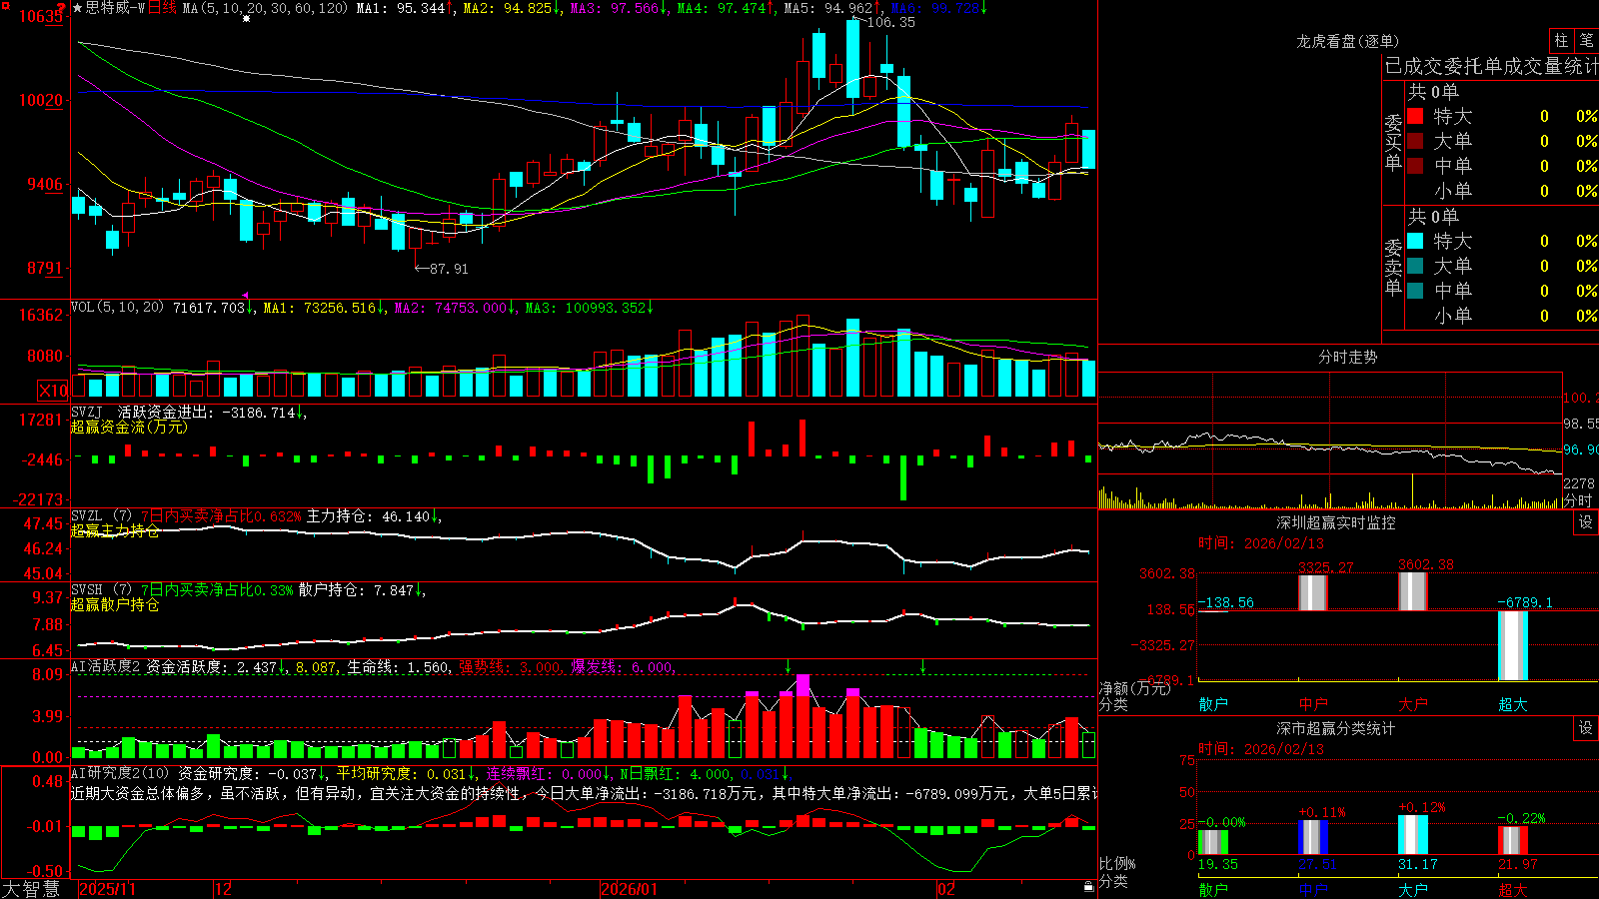This screenshot has width=1599, height=899.
Task: Click the 分时走势 panel title
Action: pyautogui.click(x=1347, y=357)
